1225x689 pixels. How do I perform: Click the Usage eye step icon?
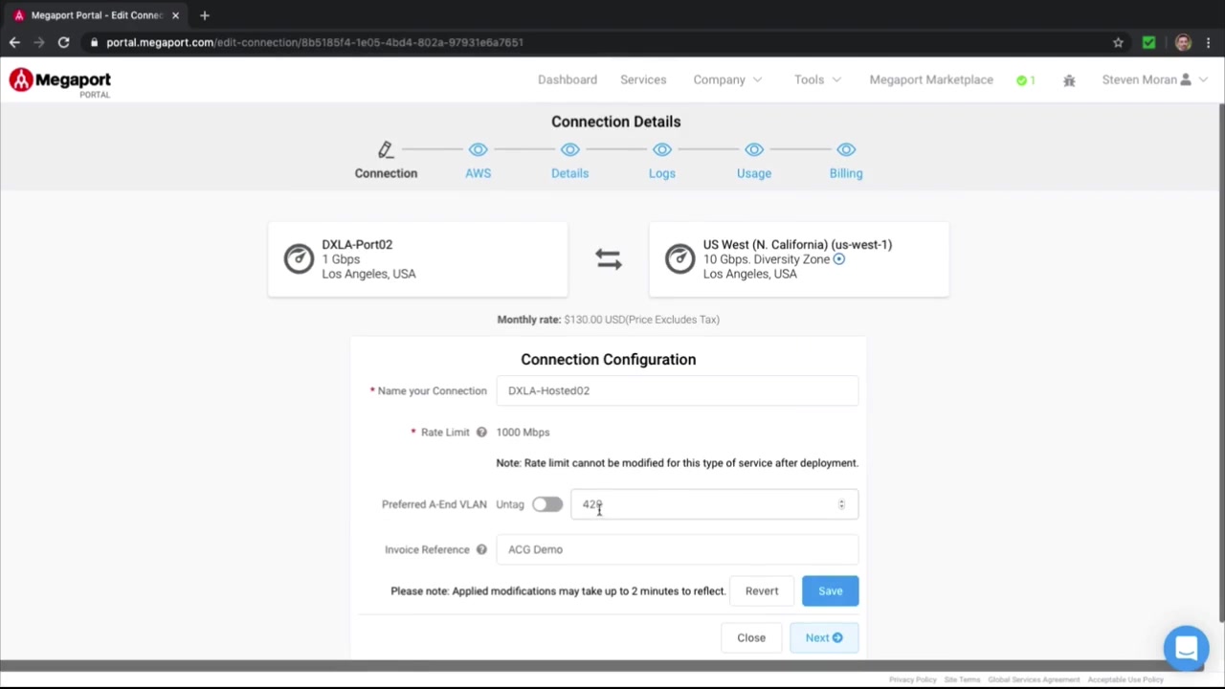(753, 149)
